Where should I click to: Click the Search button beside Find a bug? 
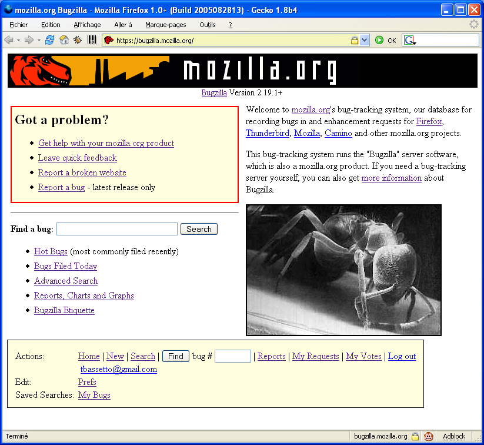(199, 229)
